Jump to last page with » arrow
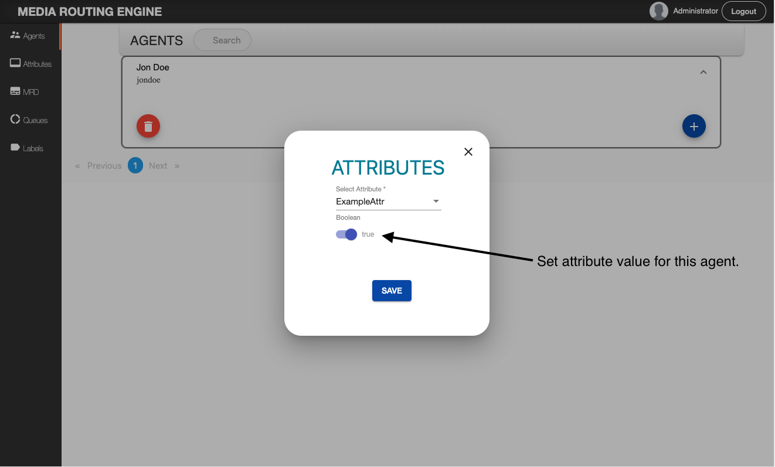Image resolution: width=775 pixels, height=467 pixels. (177, 166)
